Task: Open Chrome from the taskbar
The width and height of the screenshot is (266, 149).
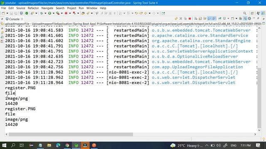Action: 67,145
